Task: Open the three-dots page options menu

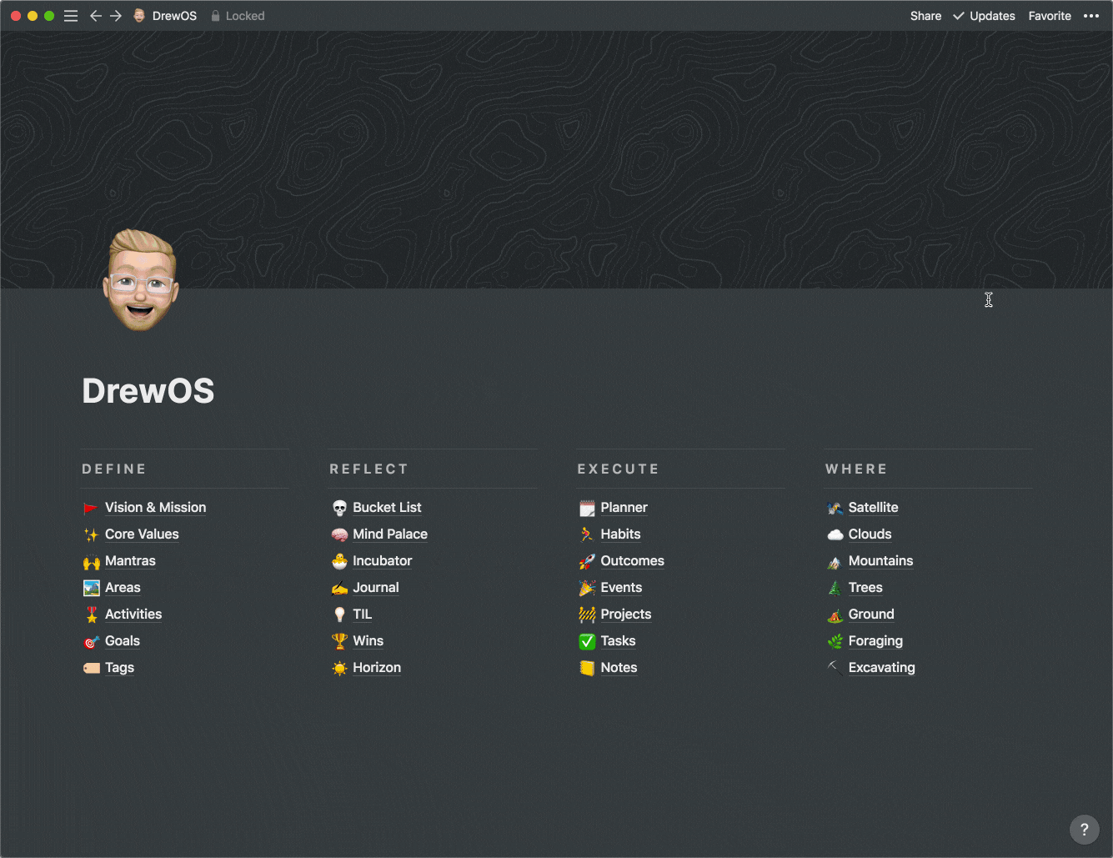Action: (1091, 16)
